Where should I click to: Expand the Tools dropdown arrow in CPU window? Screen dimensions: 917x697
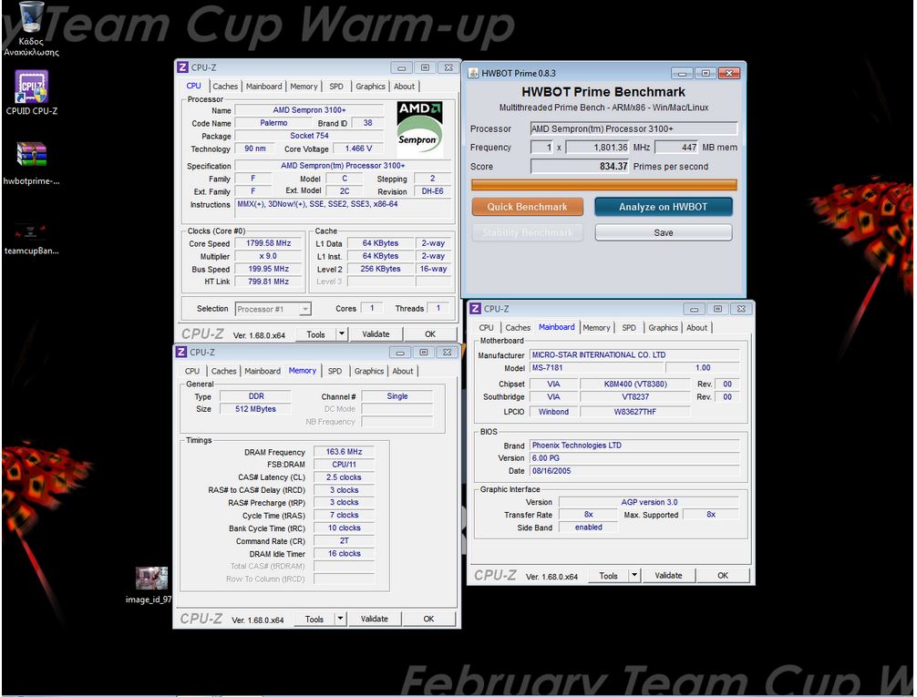pos(342,333)
